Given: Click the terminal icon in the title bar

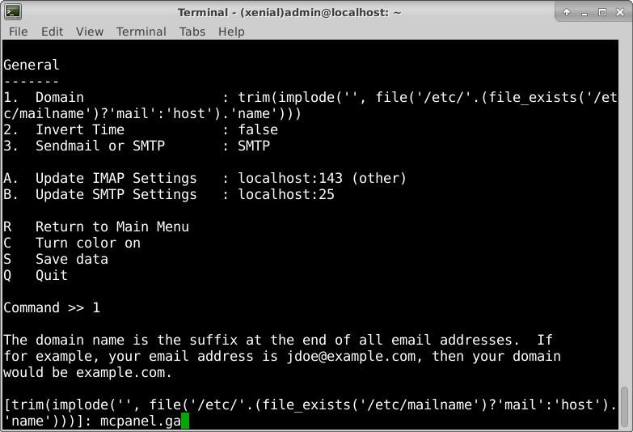Looking at the screenshot, I should 13,11.
